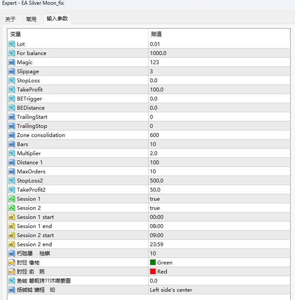Click the TakeProfit row icon
This screenshot has width=295, height=300.
pyautogui.click(x=11, y=90)
